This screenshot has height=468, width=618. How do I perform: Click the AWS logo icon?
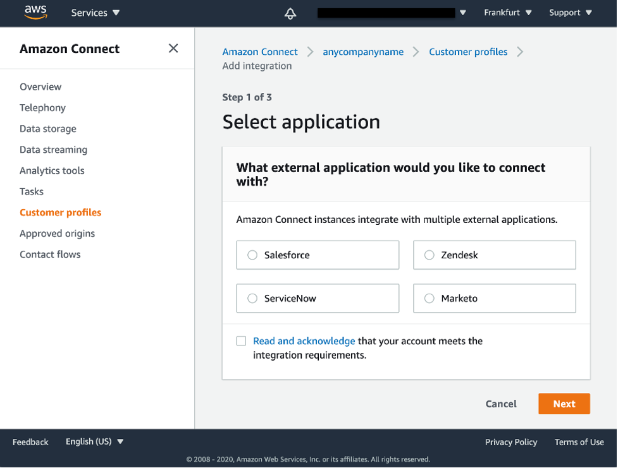[36, 12]
